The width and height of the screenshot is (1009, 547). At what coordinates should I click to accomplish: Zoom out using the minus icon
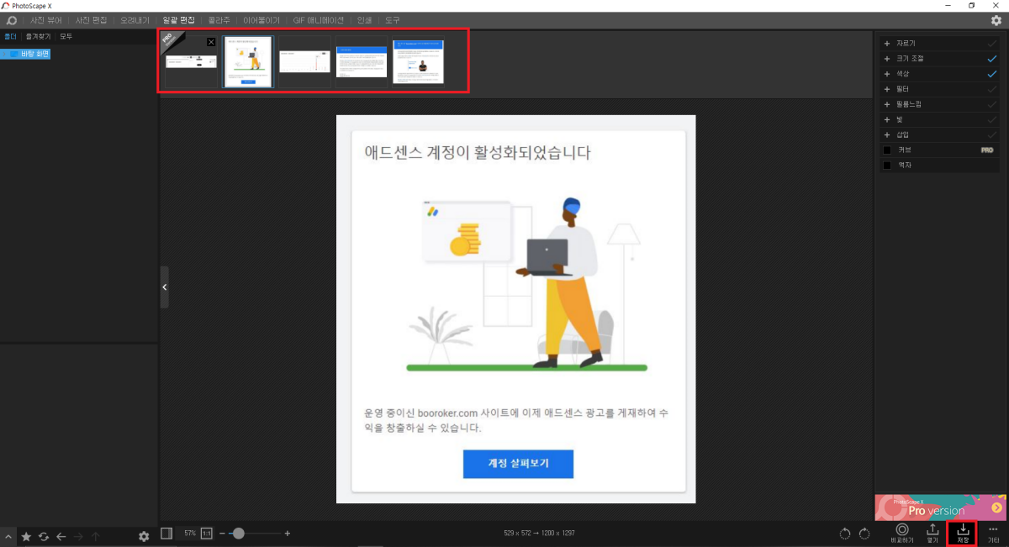coord(223,533)
